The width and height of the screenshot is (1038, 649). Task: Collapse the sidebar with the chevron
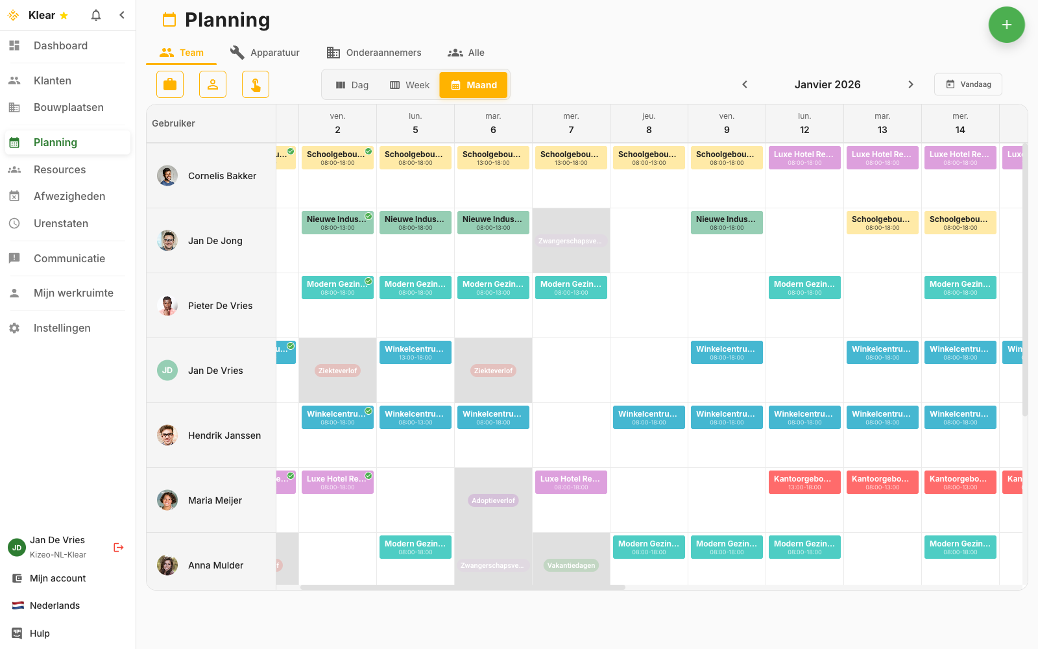click(122, 14)
